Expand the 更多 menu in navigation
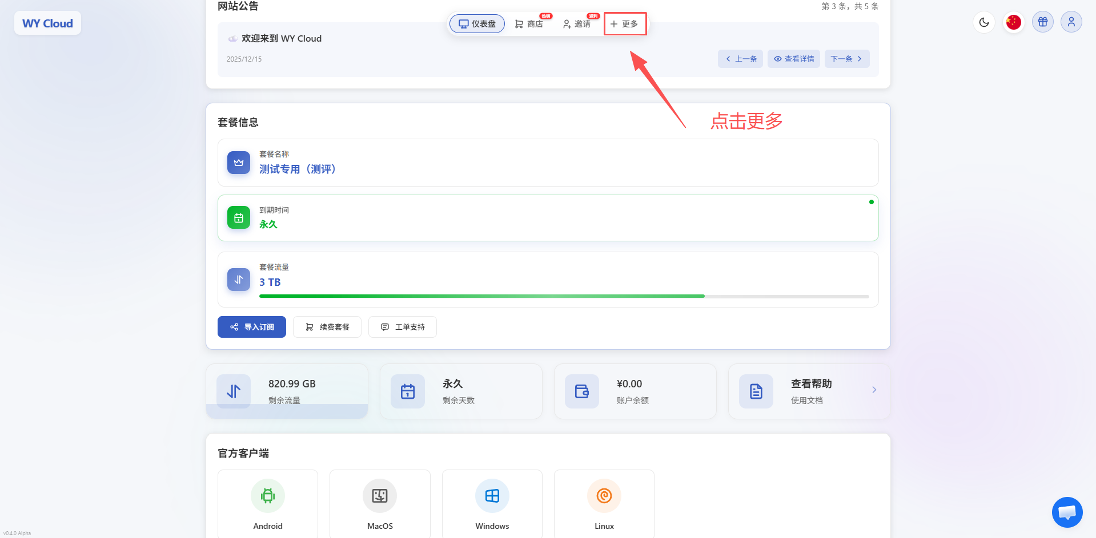The height and width of the screenshot is (538, 1096). 624,24
